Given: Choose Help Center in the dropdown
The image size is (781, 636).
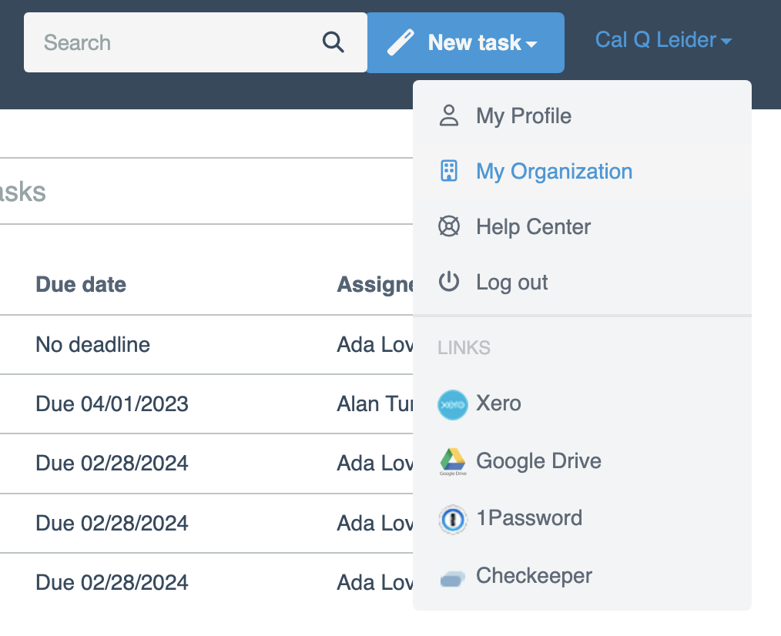Looking at the screenshot, I should 533,226.
